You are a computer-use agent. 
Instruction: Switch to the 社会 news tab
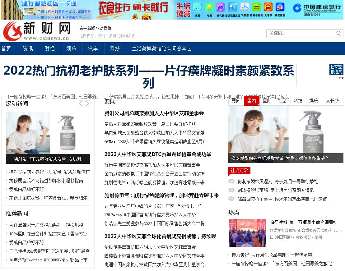[282, 101]
